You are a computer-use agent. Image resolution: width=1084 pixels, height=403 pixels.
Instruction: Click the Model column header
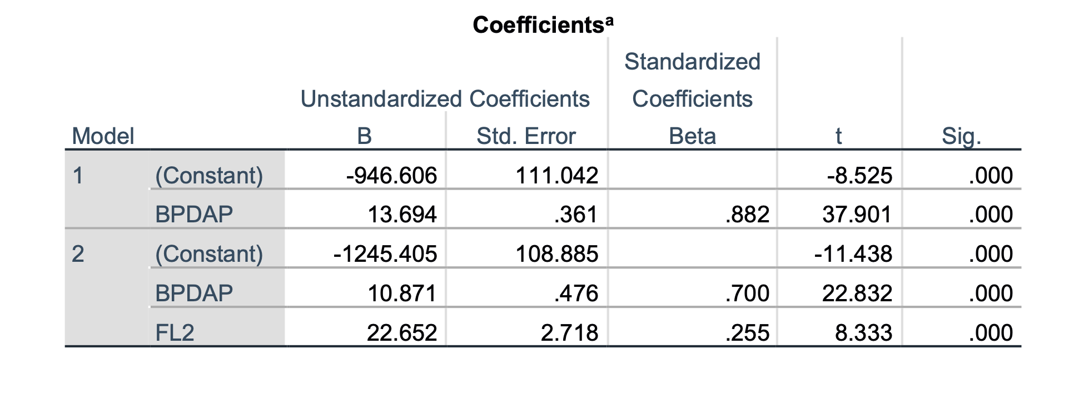click(x=103, y=136)
